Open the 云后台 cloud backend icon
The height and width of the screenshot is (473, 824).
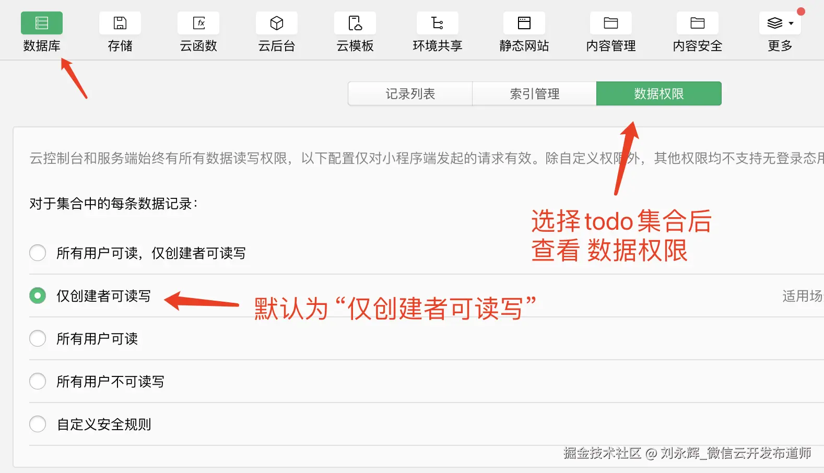point(277,23)
